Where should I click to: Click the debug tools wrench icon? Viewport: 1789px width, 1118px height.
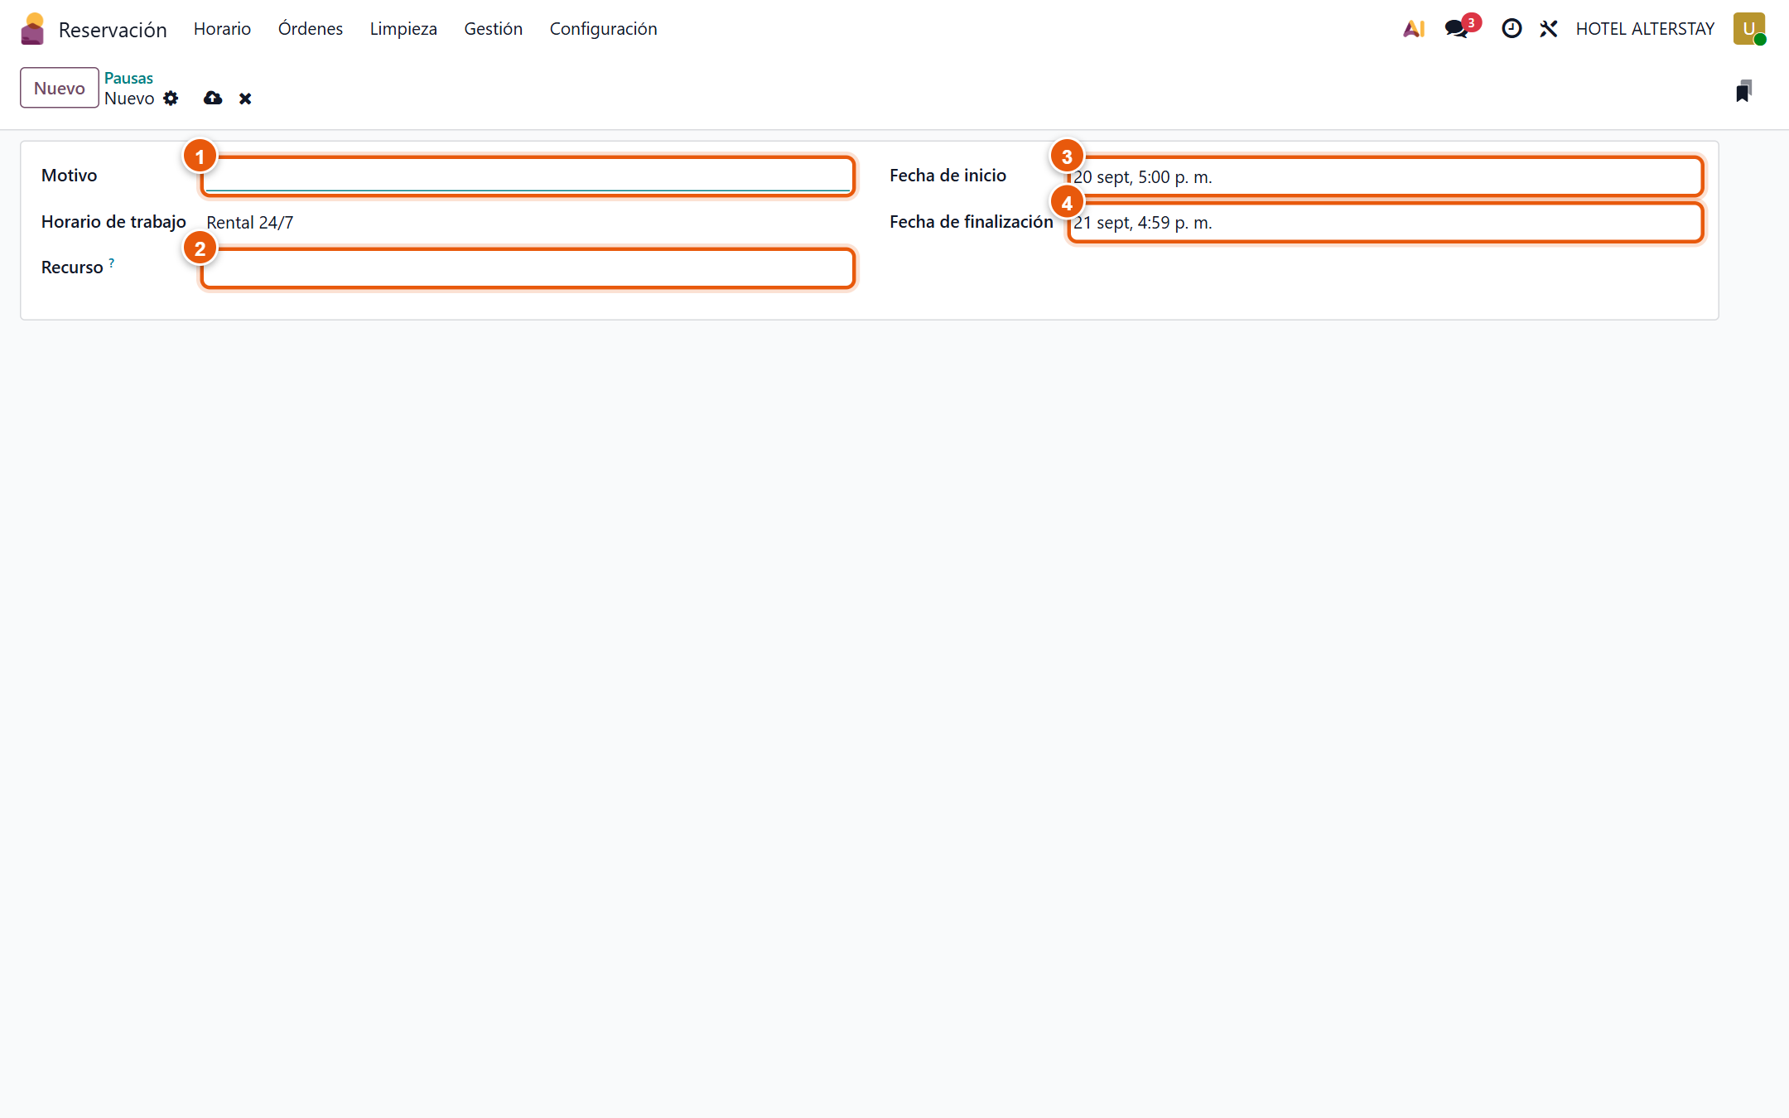(1549, 29)
